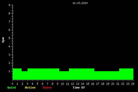Viewport: 138px width, 92px height.
Task: Click the lower green bar near hour 10
Action: coord(64,75)
